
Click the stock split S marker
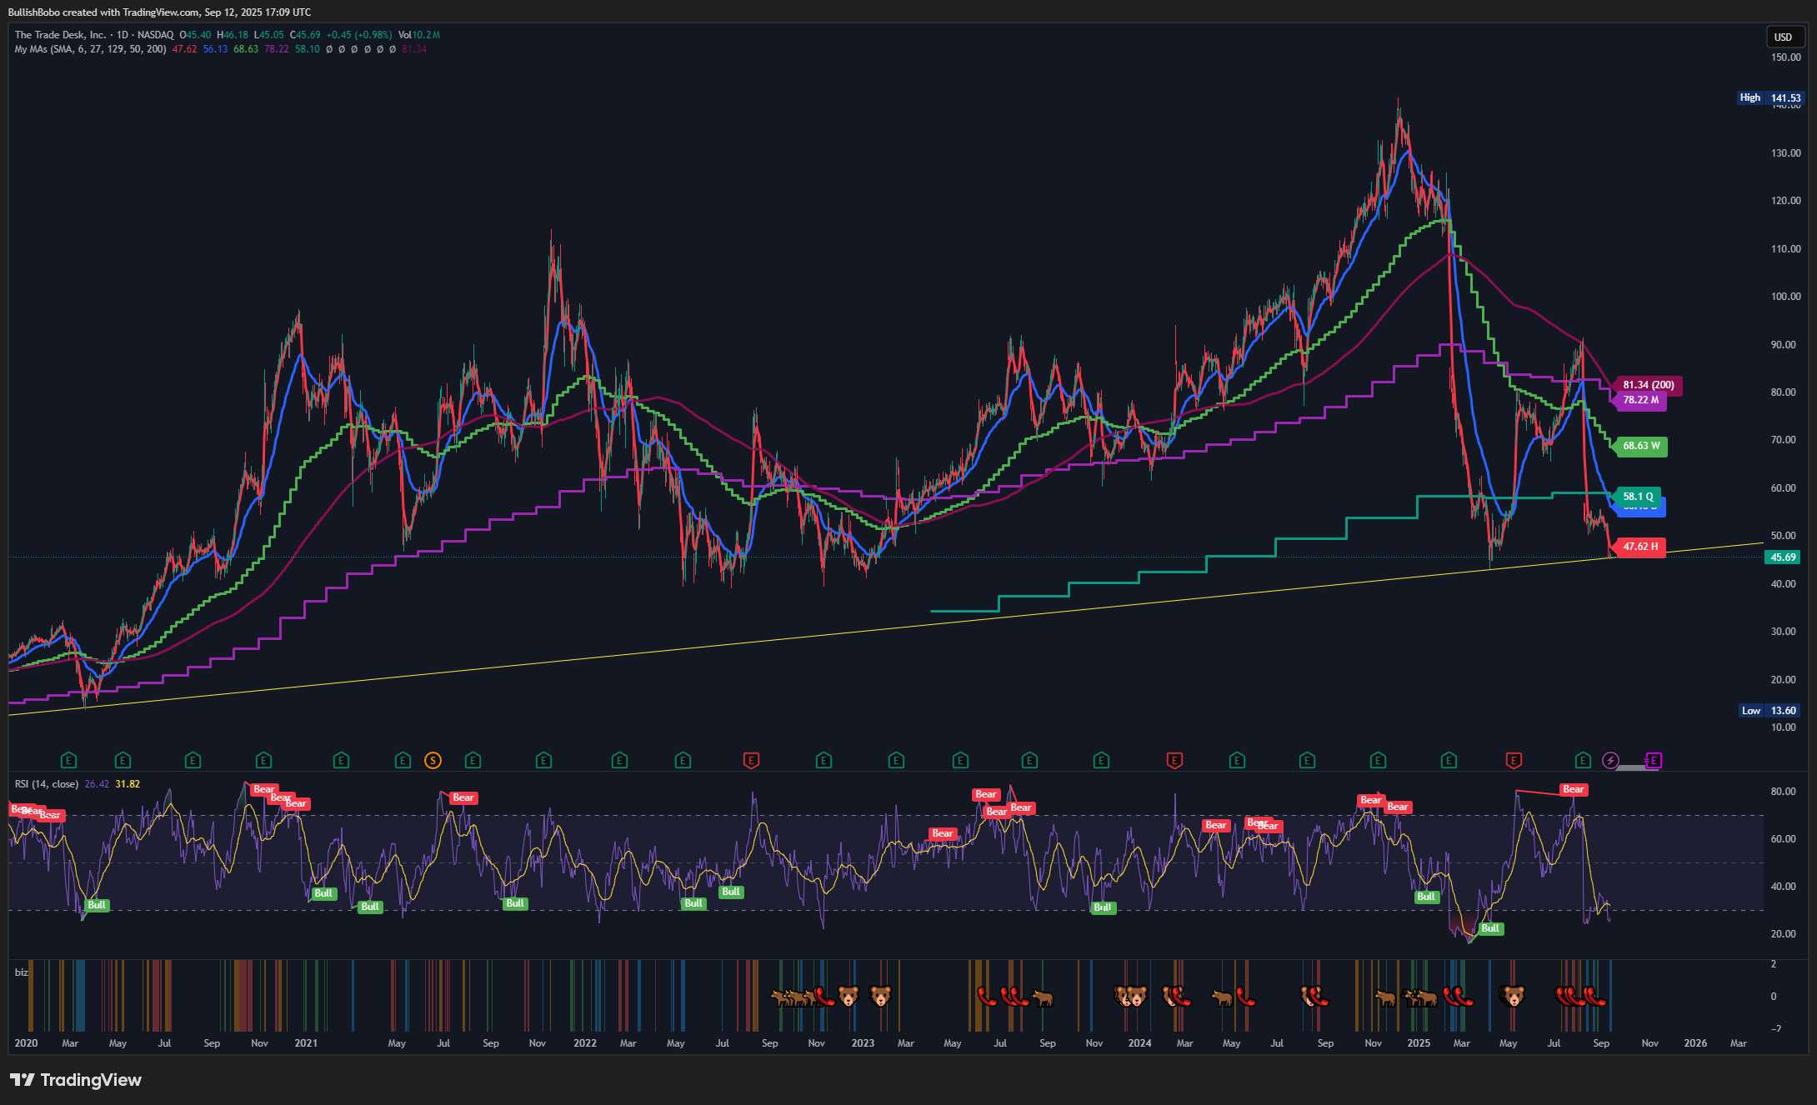433,760
